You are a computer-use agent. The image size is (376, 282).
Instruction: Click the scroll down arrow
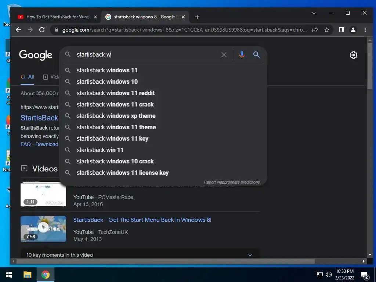tap(370, 255)
